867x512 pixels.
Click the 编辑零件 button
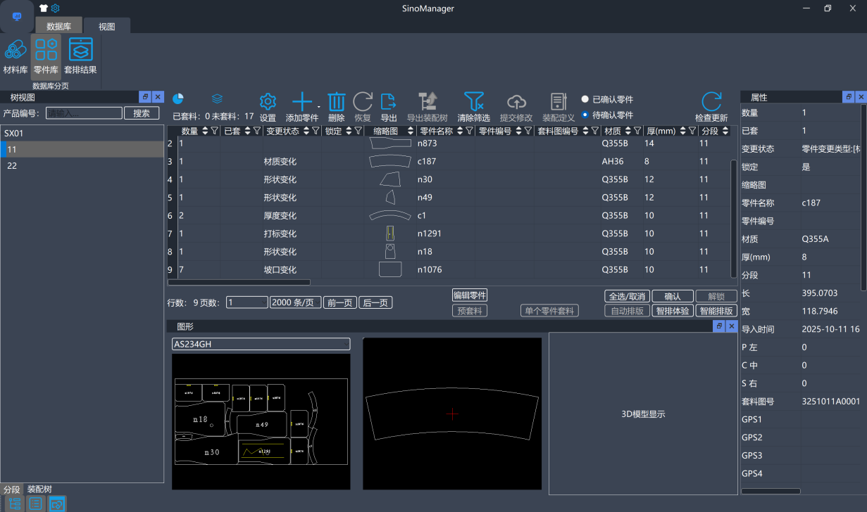coord(470,295)
